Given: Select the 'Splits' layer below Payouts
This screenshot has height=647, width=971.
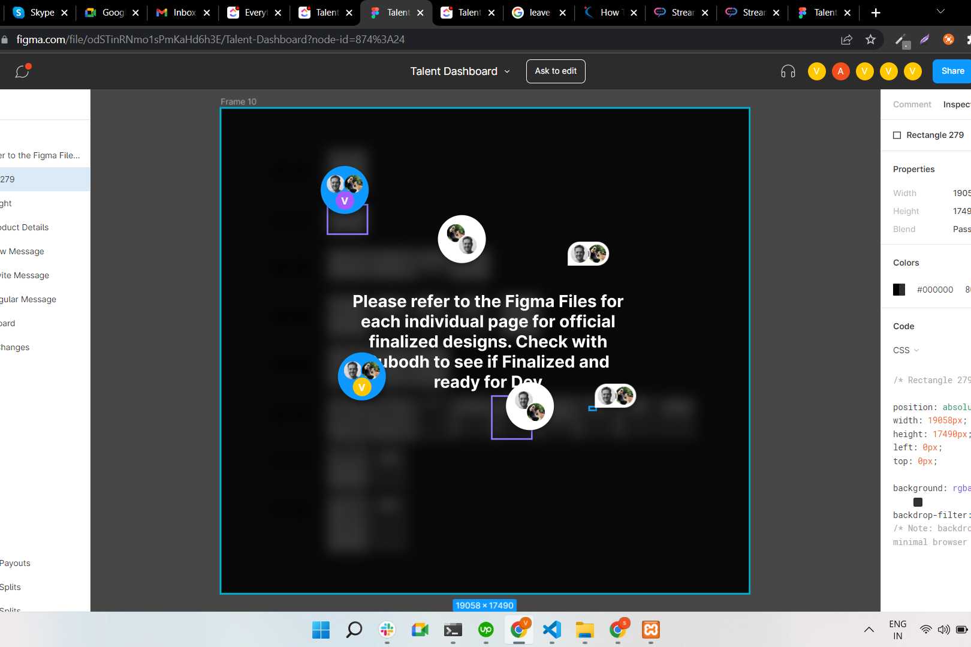Looking at the screenshot, I should [x=45, y=587].
